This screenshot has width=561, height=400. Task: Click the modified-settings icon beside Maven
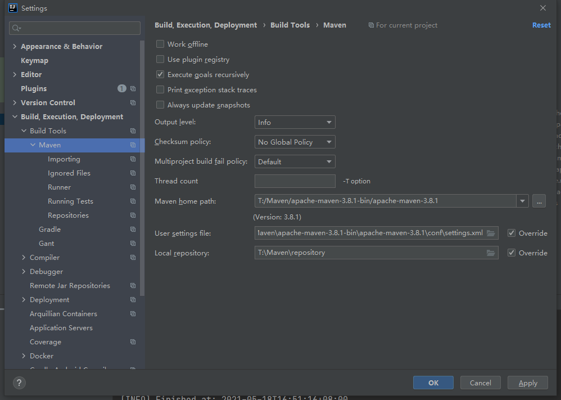[x=133, y=145]
